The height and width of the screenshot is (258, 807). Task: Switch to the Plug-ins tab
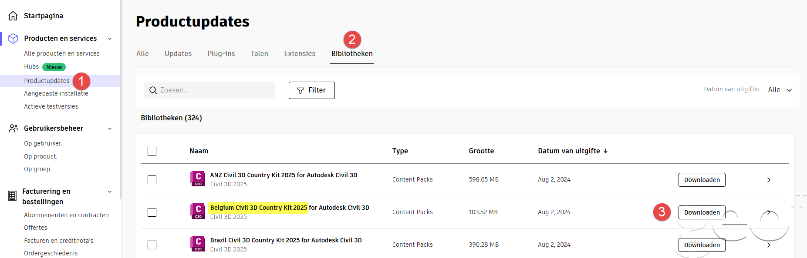(221, 54)
